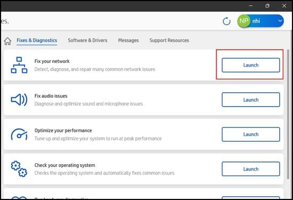Launch the Fix audio issues tool
293x200 pixels.
(251, 100)
